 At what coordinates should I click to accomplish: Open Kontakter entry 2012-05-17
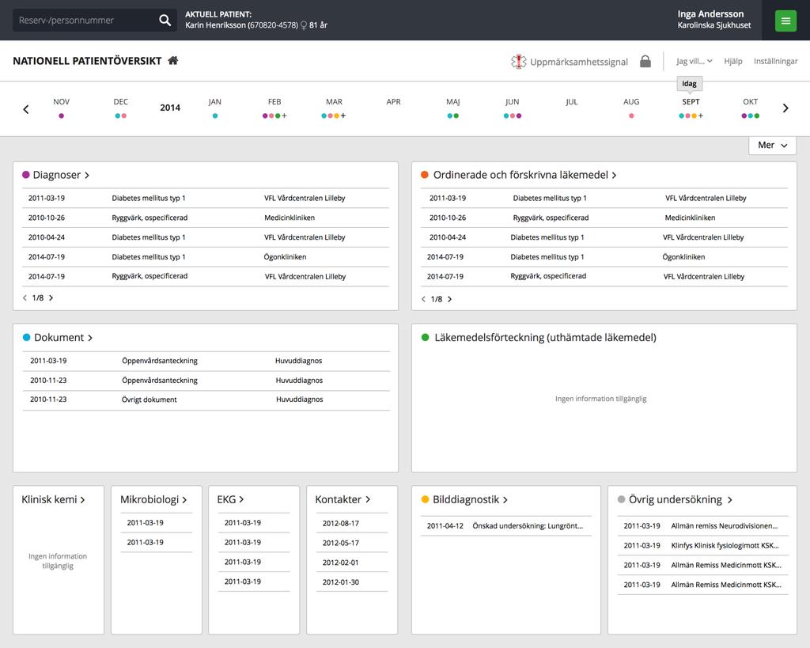click(352, 543)
